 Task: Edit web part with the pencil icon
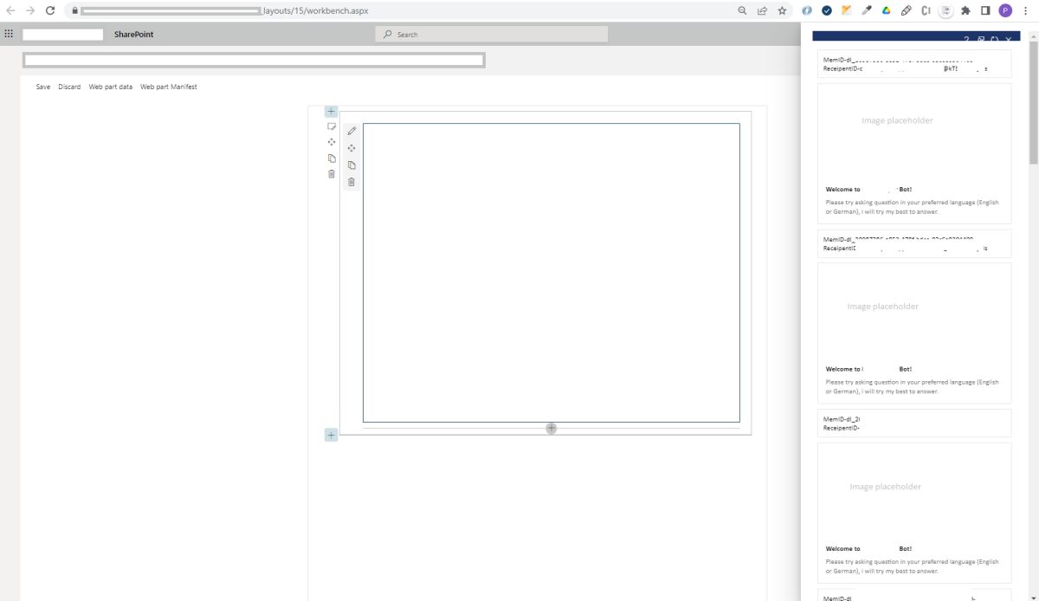coord(352,131)
